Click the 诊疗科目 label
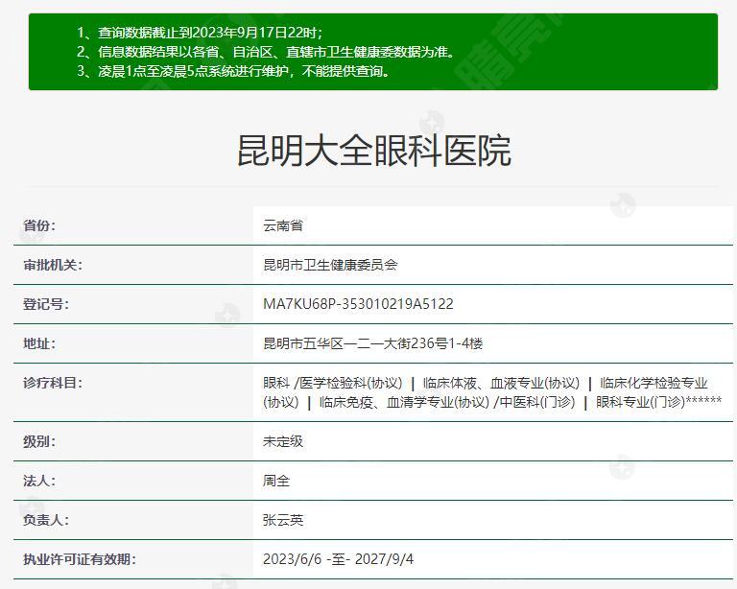This screenshot has width=737, height=589. point(53,383)
